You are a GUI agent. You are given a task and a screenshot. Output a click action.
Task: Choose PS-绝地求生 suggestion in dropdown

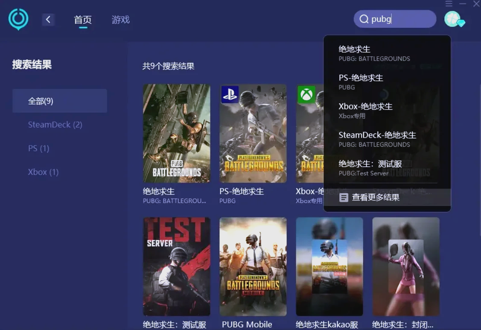387,82
